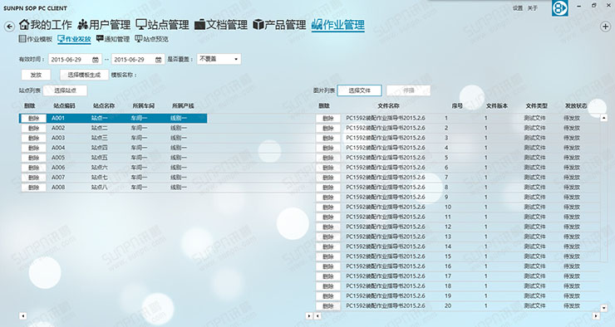Open calendar picker for end date

(x=158, y=60)
